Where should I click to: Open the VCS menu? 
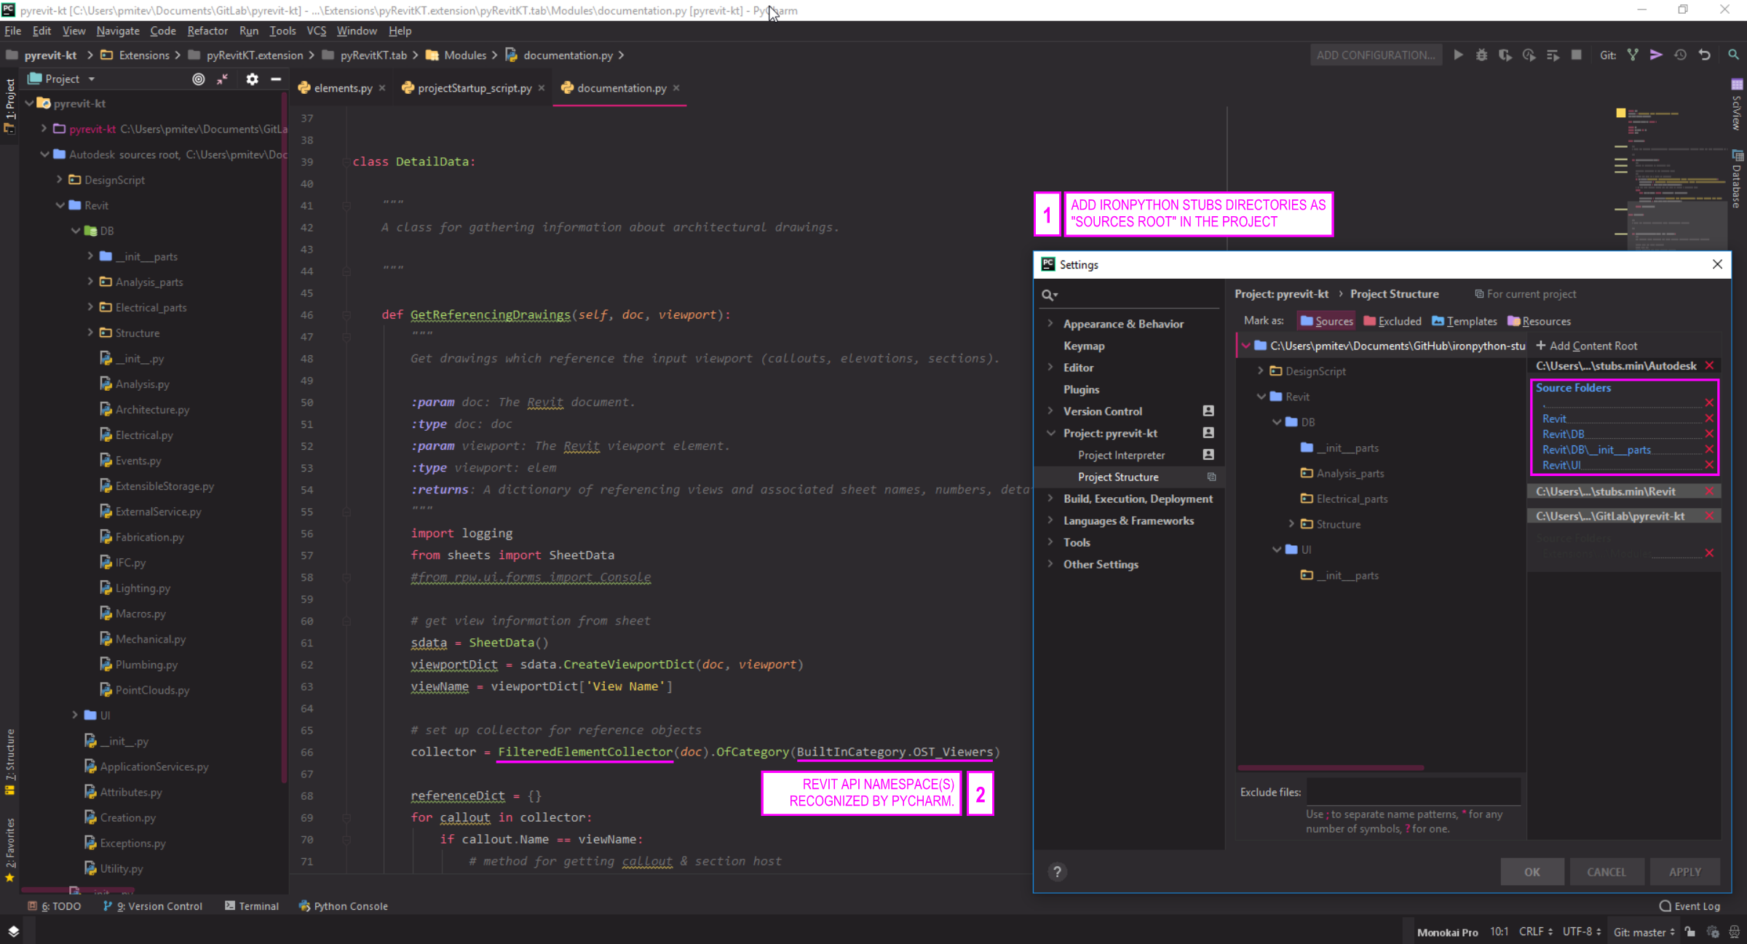[x=316, y=31]
